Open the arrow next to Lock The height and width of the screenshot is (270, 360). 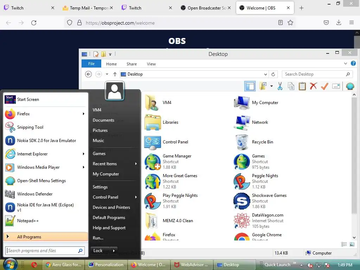pyautogui.click(x=114, y=251)
